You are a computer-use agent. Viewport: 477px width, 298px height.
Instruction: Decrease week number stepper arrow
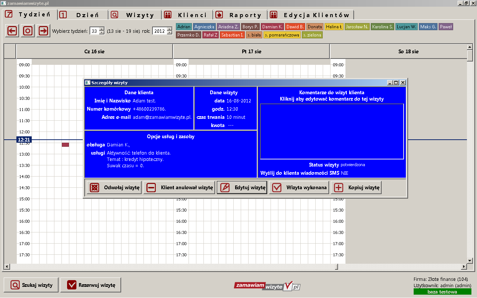pos(102,33)
